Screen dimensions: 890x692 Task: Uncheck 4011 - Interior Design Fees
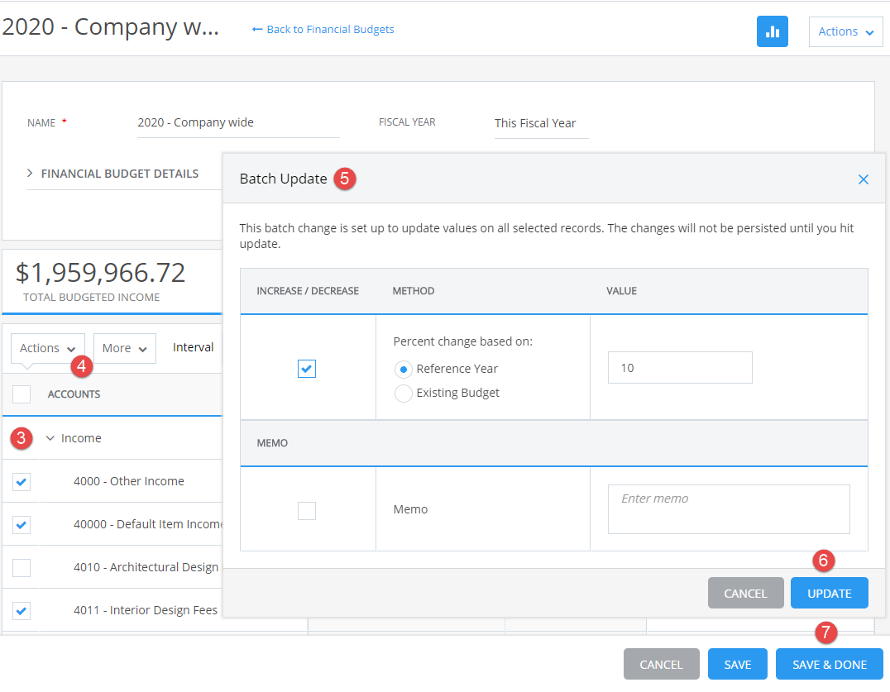coord(22,611)
